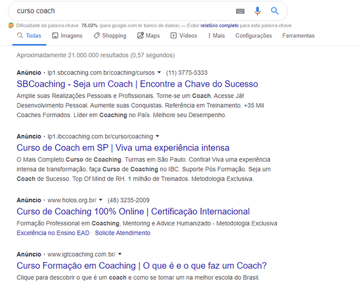This screenshot has width=359, height=291.
Task: Select the Todas tab
Action: tap(29, 36)
